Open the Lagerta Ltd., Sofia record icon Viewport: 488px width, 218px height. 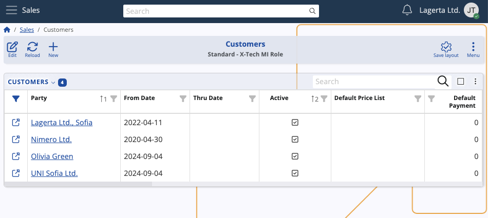[16, 123]
